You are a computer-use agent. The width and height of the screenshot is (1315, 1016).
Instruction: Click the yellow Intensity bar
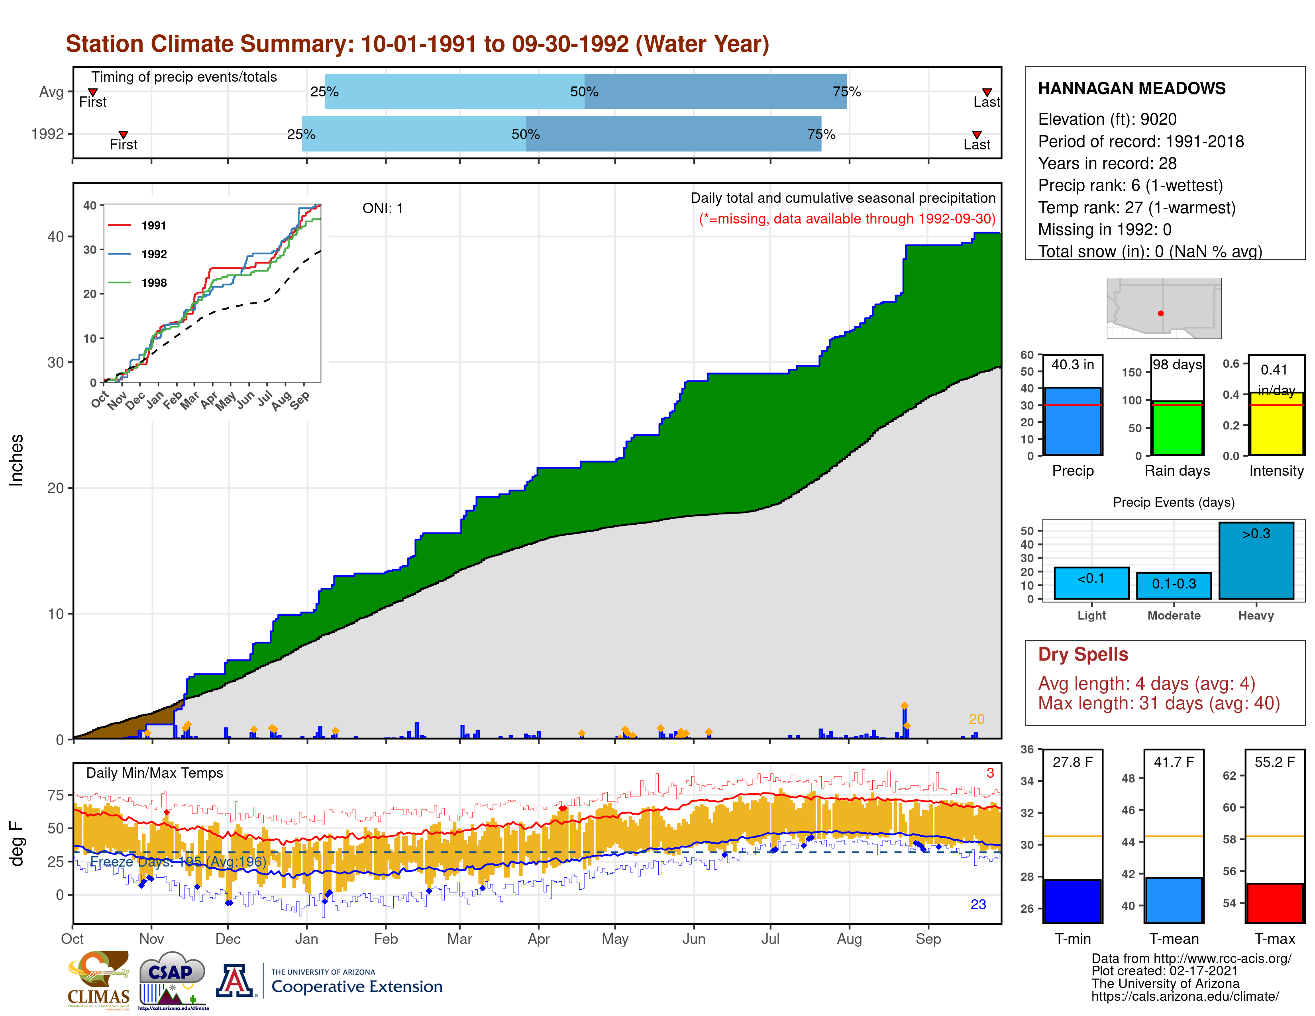tap(1276, 424)
